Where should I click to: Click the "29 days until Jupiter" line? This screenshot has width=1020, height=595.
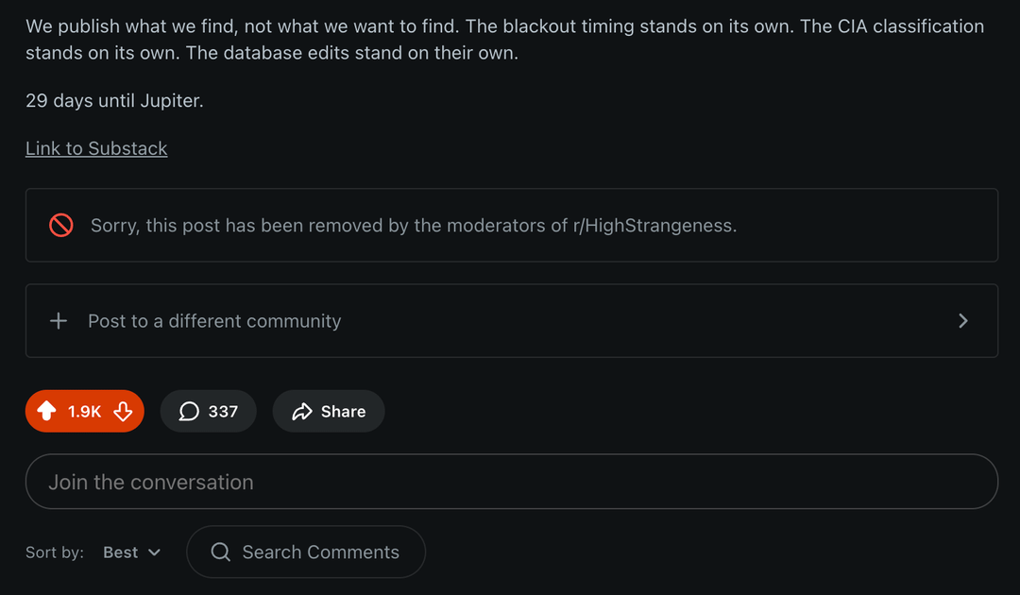[x=114, y=100]
